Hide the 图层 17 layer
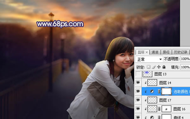 click(x=138, y=100)
